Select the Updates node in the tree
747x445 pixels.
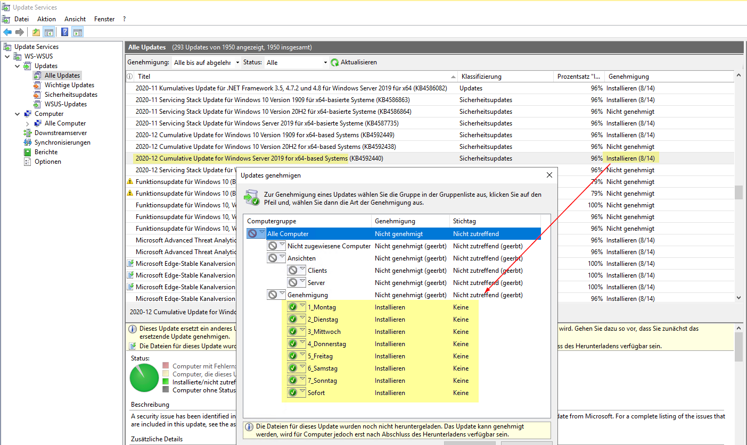point(46,66)
